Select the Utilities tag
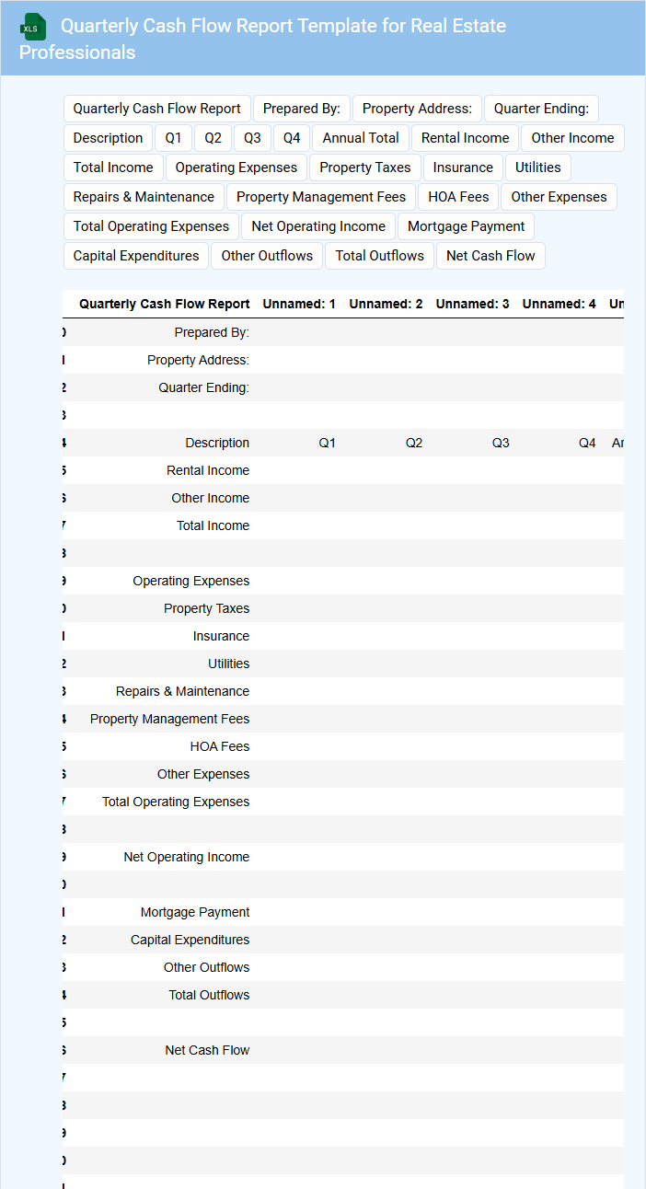646x1189 pixels. point(537,167)
